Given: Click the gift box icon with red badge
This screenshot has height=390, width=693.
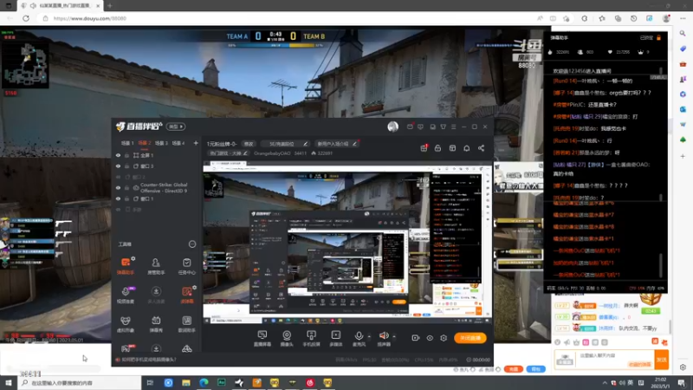Looking at the screenshot, I should click(x=424, y=147).
